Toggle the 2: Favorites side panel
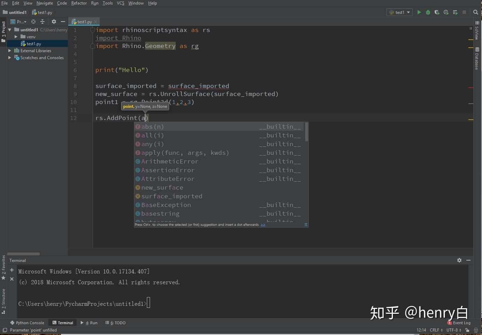Viewport: 482px width, 335px height. [x=3, y=268]
